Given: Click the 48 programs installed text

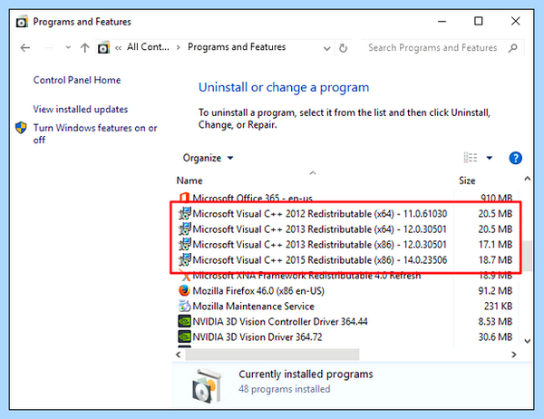Looking at the screenshot, I should coord(285,389).
